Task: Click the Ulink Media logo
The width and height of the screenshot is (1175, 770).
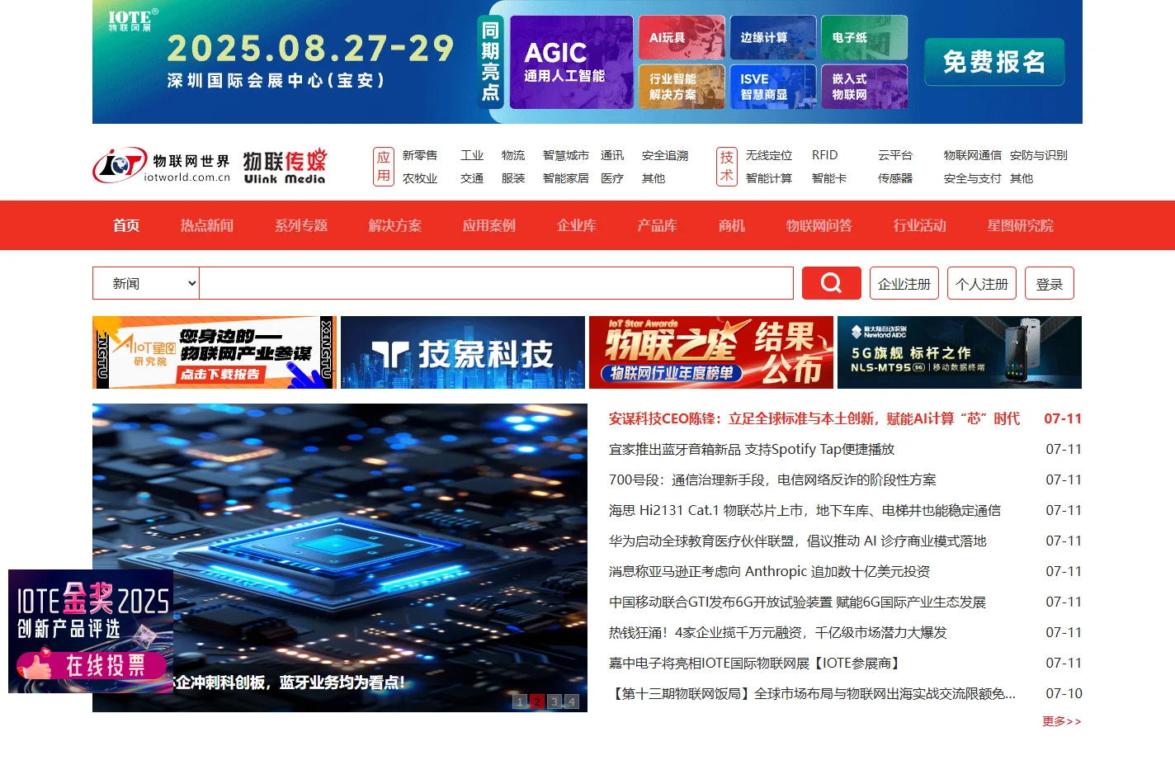Action: (285, 167)
